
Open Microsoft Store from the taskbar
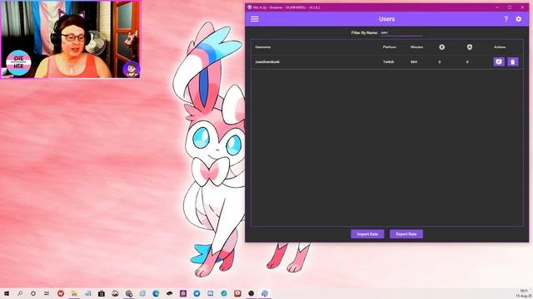(x=102, y=293)
